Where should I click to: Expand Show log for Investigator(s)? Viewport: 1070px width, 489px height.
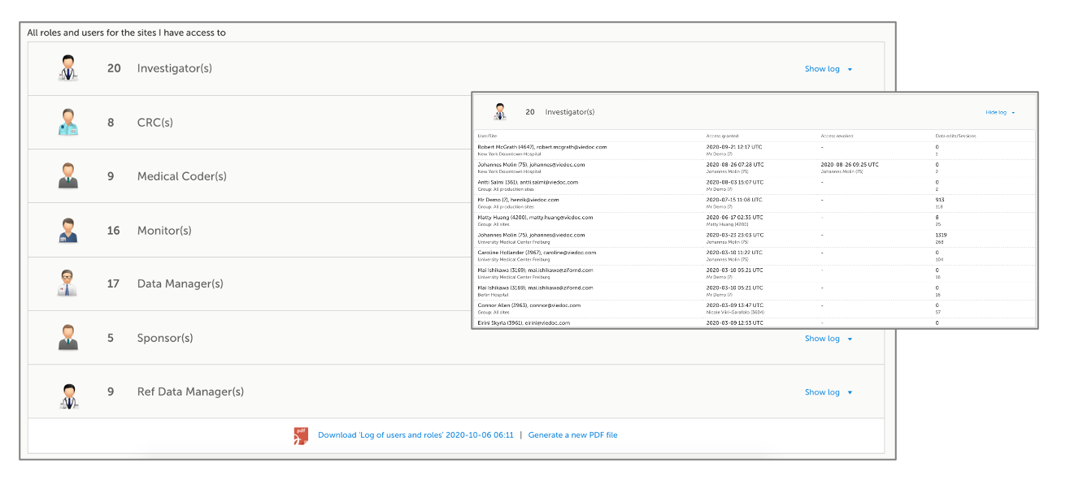(x=828, y=69)
